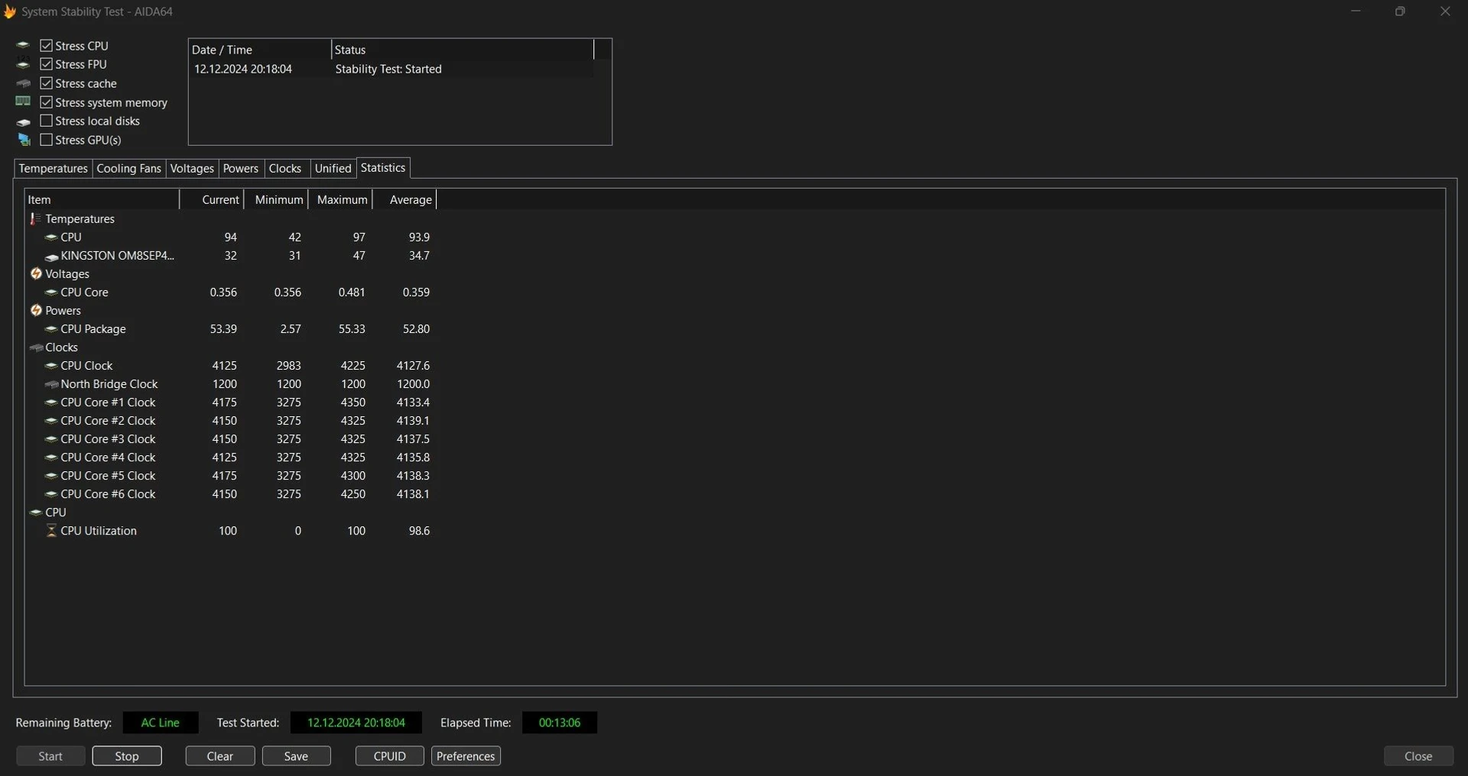
Task: Maximize the AIDA64 window
Action: point(1400,11)
